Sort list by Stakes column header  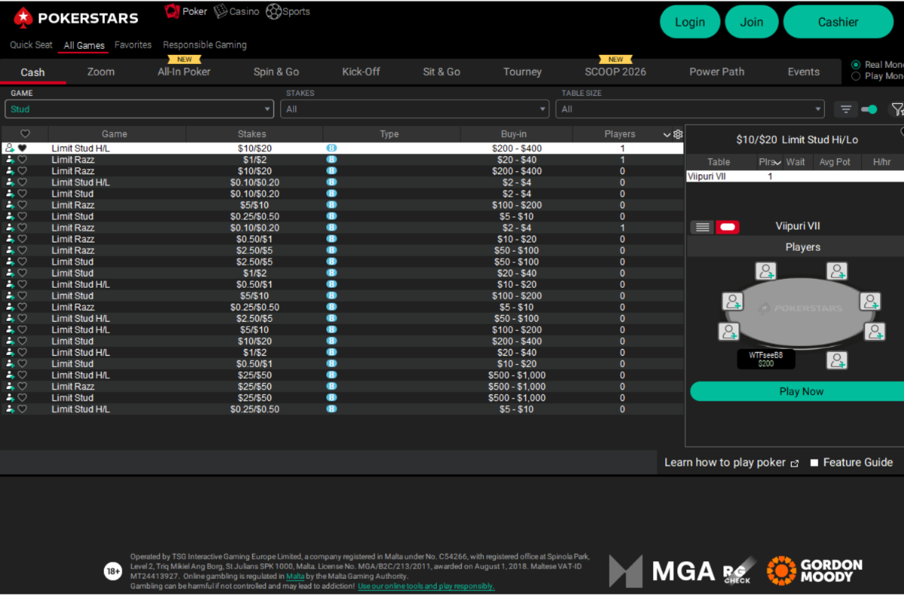click(252, 134)
